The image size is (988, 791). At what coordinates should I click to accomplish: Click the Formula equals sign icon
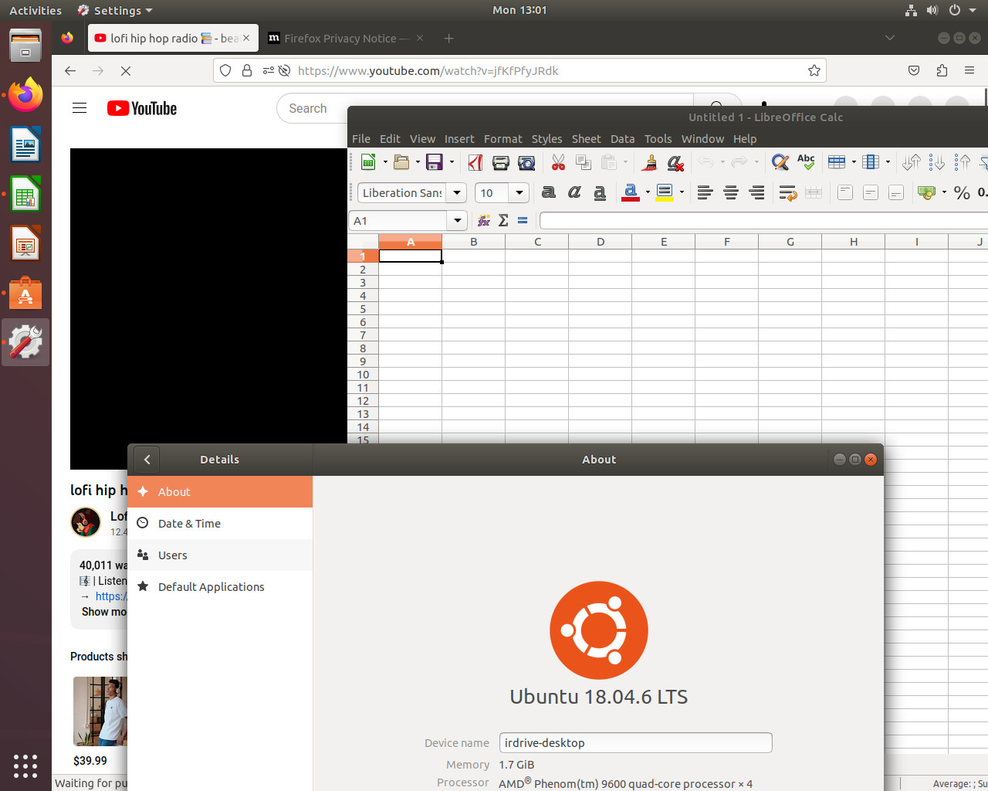click(523, 221)
